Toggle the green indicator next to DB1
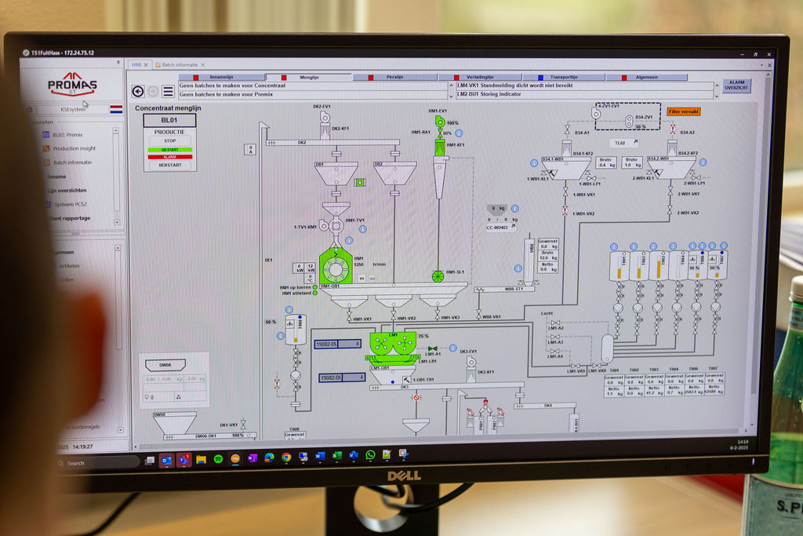The width and height of the screenshot is (803, 536). pos(360,183)
